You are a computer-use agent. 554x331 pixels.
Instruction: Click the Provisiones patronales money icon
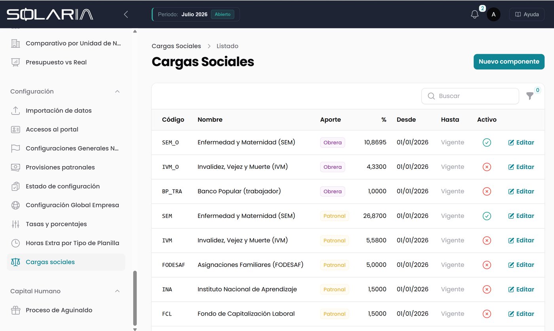(15, 167)
